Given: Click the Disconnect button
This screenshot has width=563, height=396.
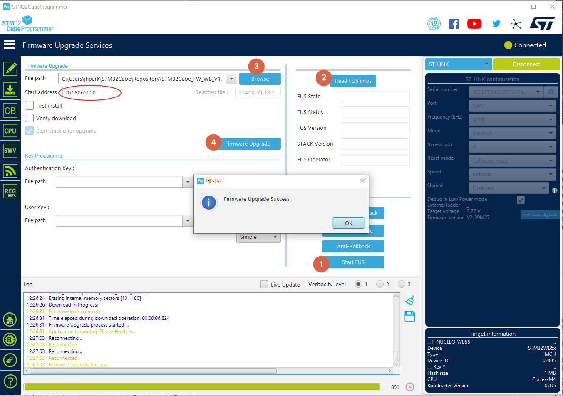Looking at the screenshot, I should tap(526, 64).
